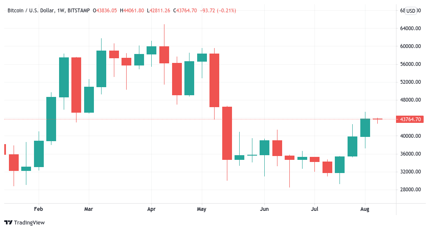Click the Aug label on time axis

pyautogui.click(x=365, y=209)
